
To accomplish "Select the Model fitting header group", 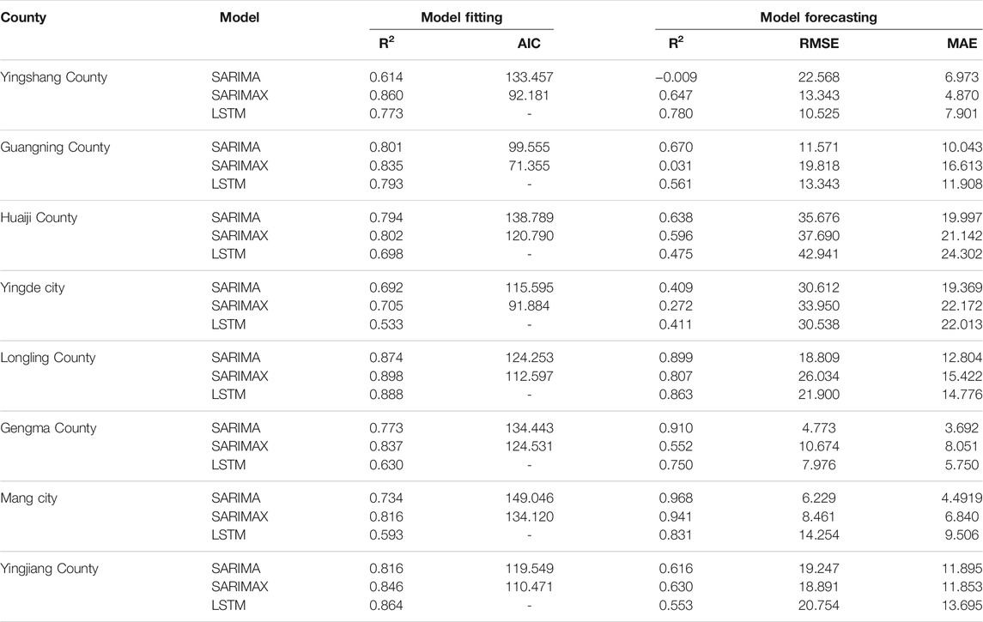I will 461,17.
